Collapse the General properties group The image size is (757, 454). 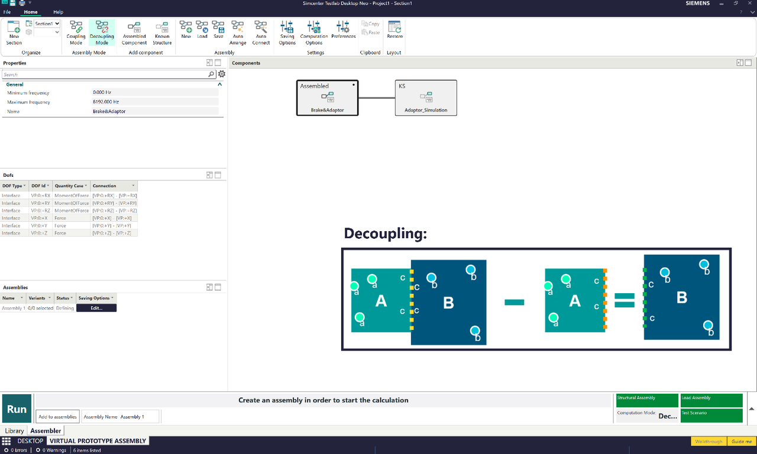click(x=220, y=85)
